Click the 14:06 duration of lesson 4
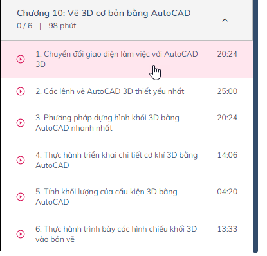 [x=227, y=155]
